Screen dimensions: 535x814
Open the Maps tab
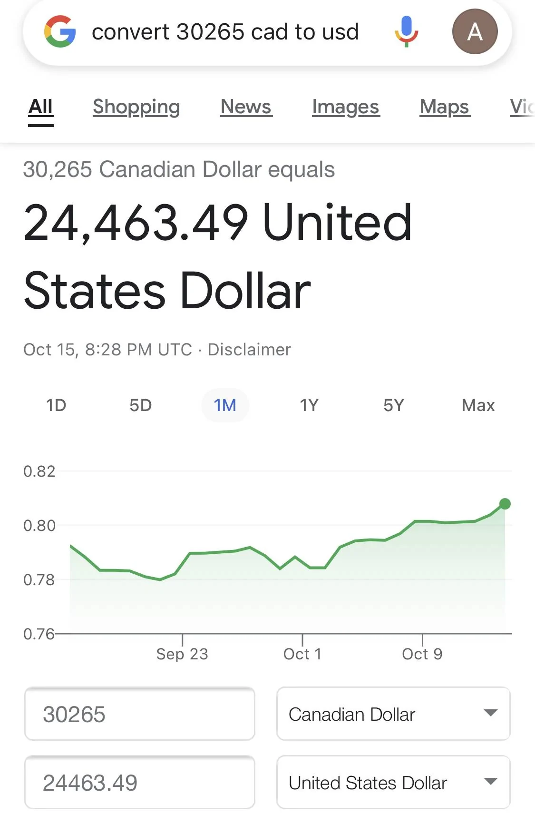445,107
